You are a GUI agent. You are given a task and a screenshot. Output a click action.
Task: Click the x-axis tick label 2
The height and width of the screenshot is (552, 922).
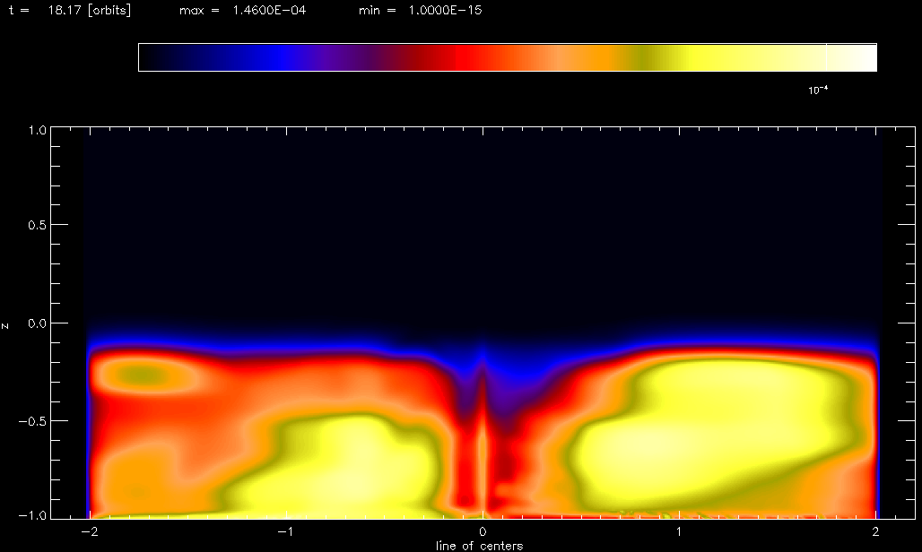(875, 532)
